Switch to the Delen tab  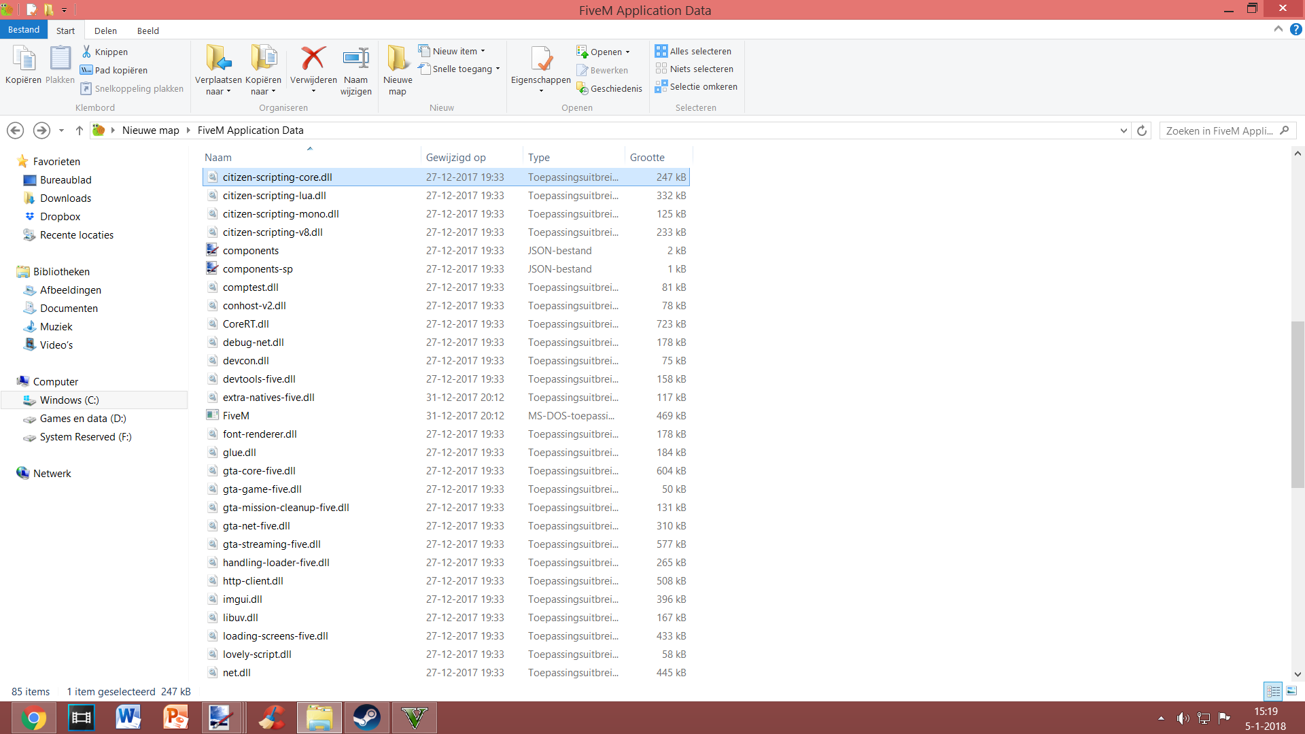[x=105, y=31]
